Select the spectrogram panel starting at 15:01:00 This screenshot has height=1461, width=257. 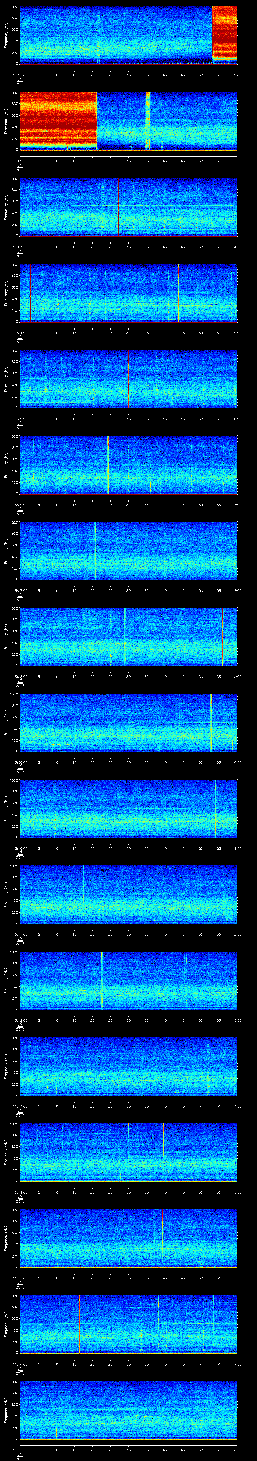point(128,35)
